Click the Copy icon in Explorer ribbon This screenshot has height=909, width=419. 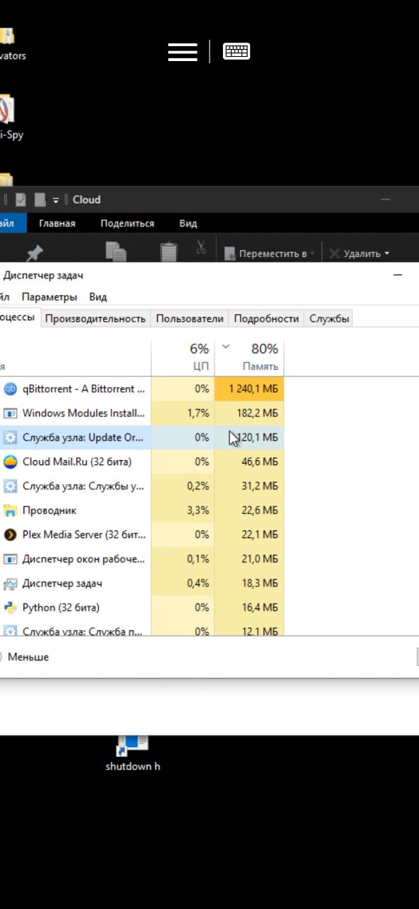[116, 251]
